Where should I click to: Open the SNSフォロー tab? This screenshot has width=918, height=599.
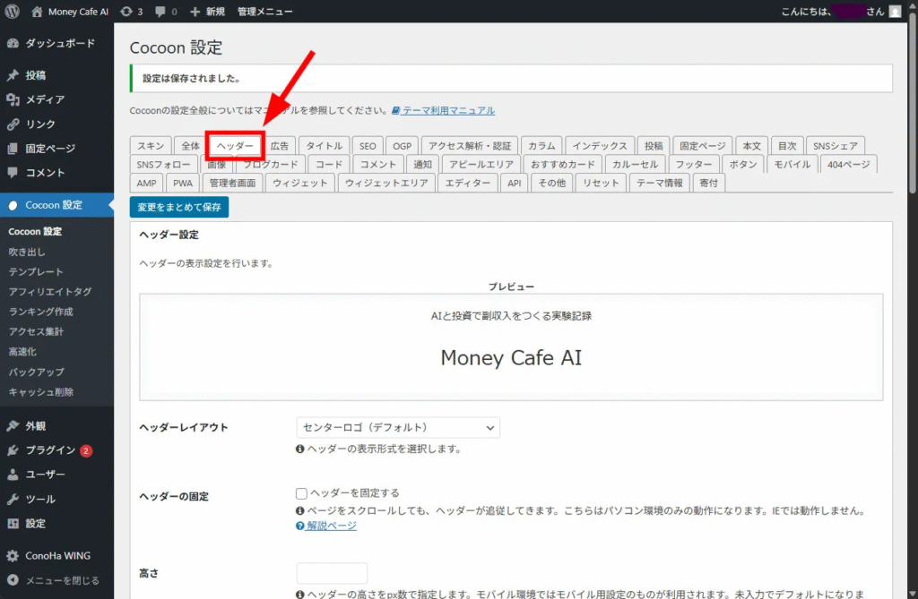pos(163,165)
